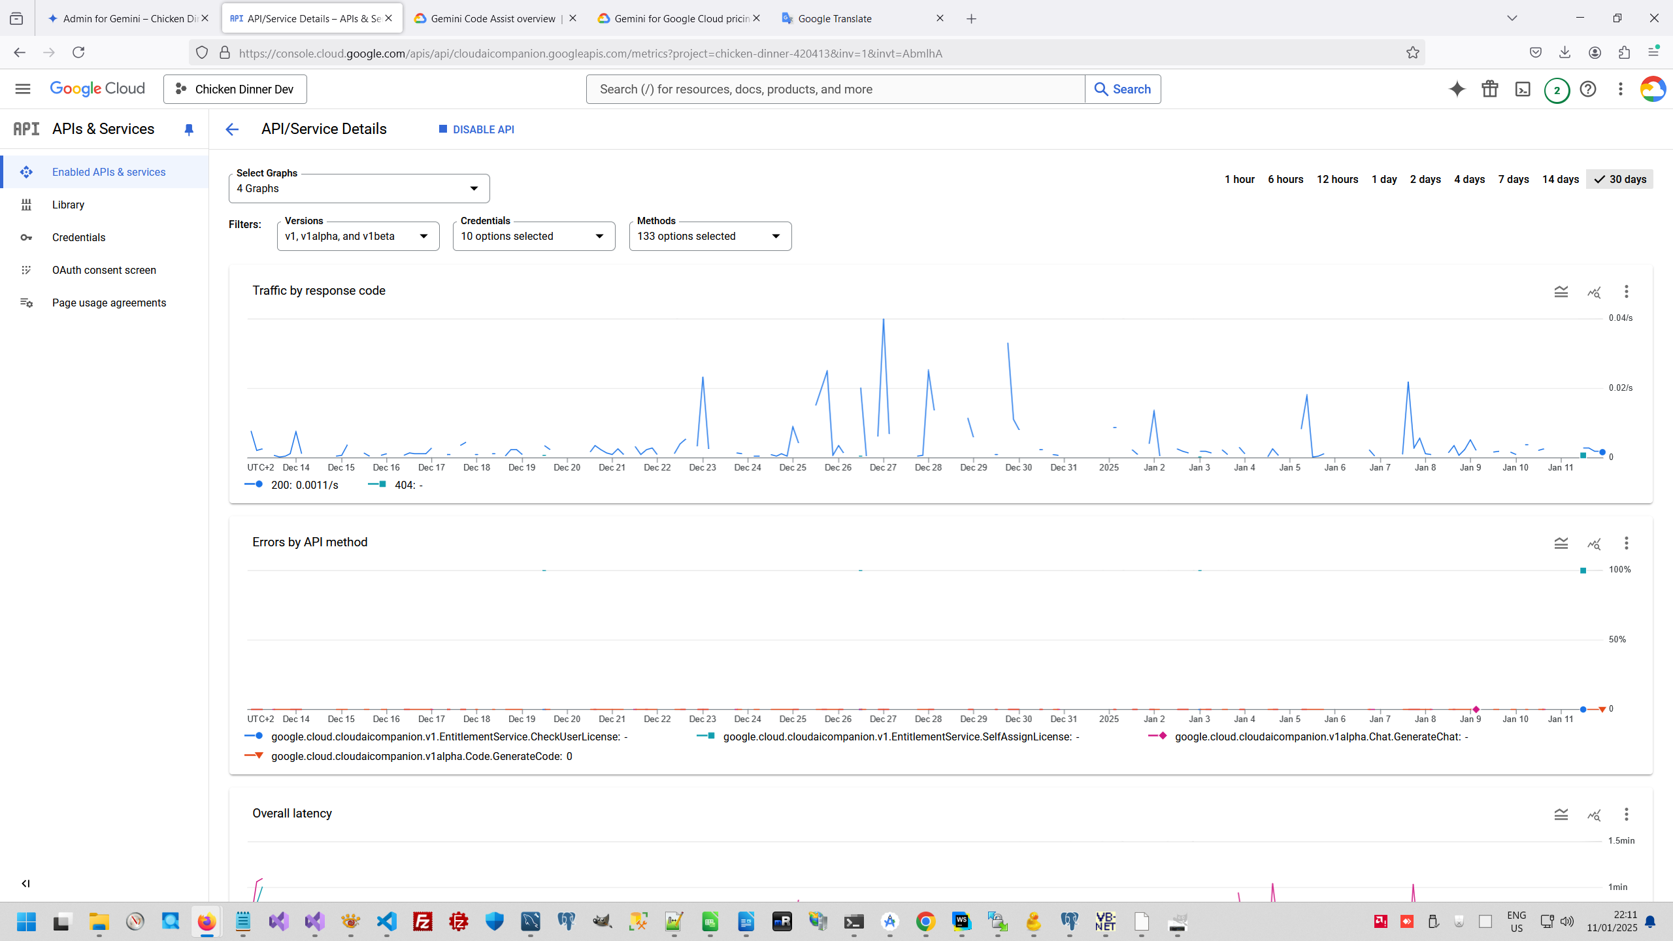
Task: Open Metrics Explorer for Errors by API method
Action: 1594,544
